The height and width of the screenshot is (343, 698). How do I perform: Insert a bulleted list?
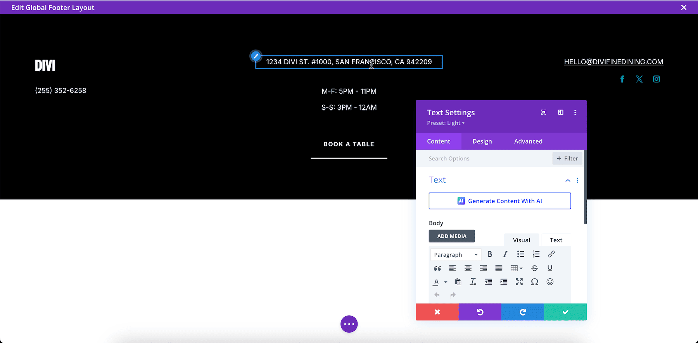click(520, 254)
